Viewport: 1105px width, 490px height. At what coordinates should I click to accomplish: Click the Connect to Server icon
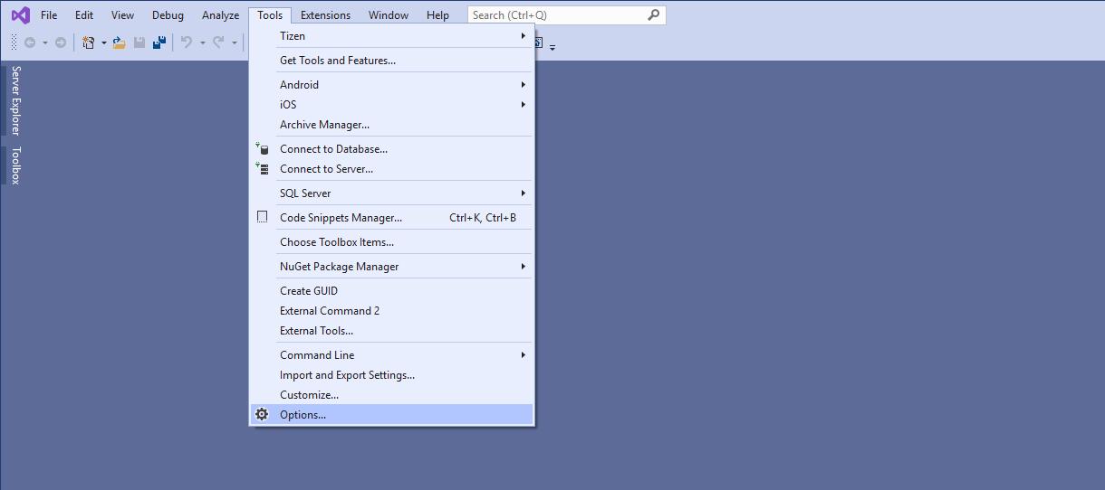click(x=262, y=169)
